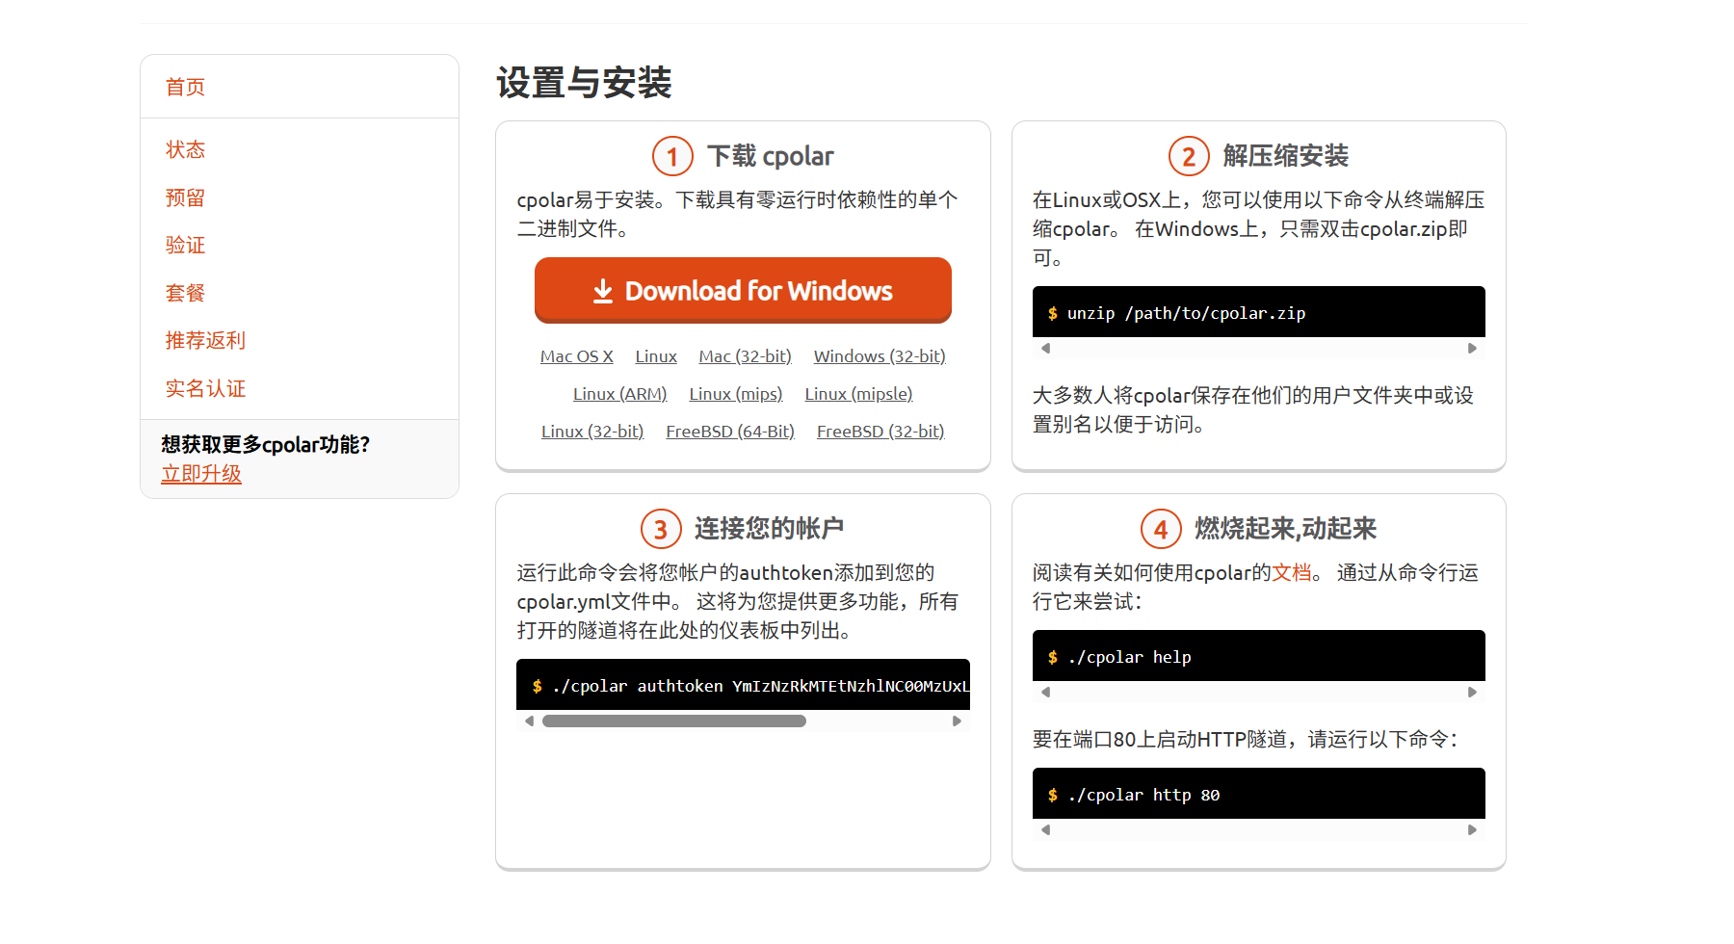Viewport: 1734px width, 944px height.
Task: Click the 设置与安装 page heading
Action: tap(584, 83)
